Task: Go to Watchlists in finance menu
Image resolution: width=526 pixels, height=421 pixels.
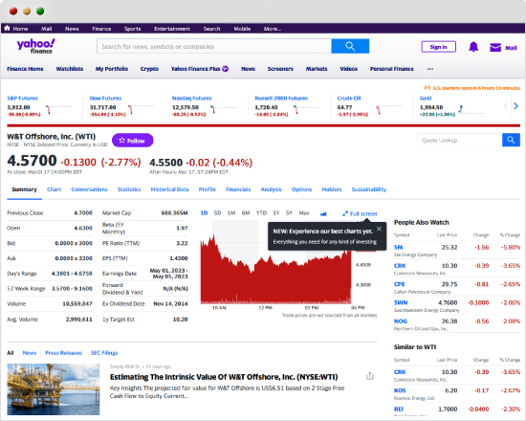Action: click(70, 69)
